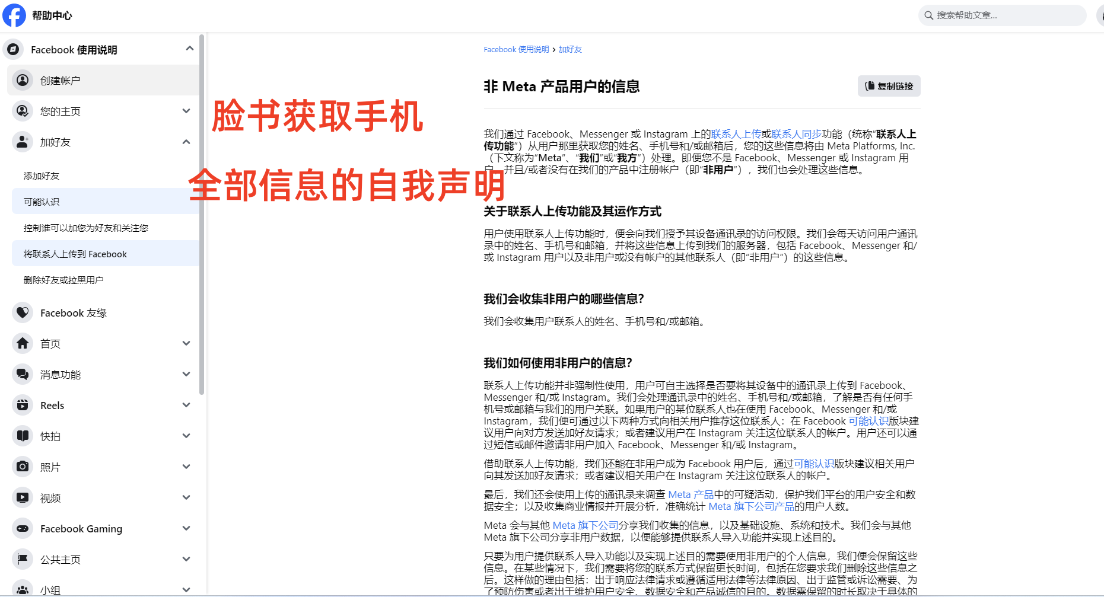Screen dimensions: 1104x597
Task: Click the 首页 house icon
Action: [x=23, y=343]
